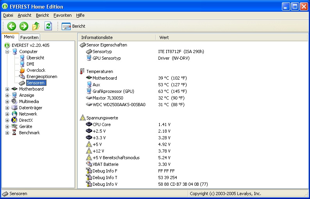Select the +5 V Bereitschaftsmodus row
The height and width of the screenshot is (199, 310).
(116, 158)
